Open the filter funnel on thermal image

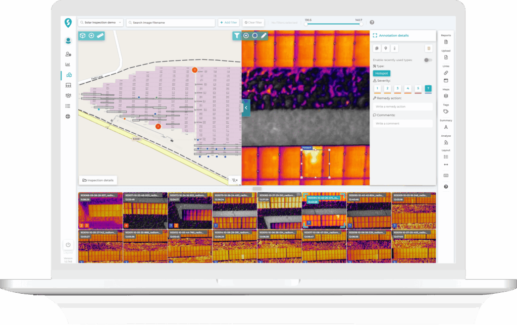[x=236, y=35]
